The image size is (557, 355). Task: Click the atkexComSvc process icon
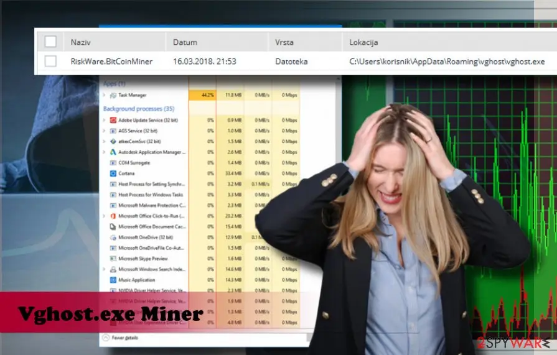point(113,141)
